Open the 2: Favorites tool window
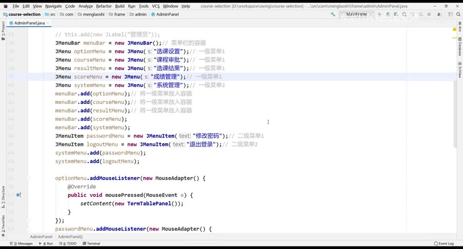463x249 pixels. [x=3, y=226]
